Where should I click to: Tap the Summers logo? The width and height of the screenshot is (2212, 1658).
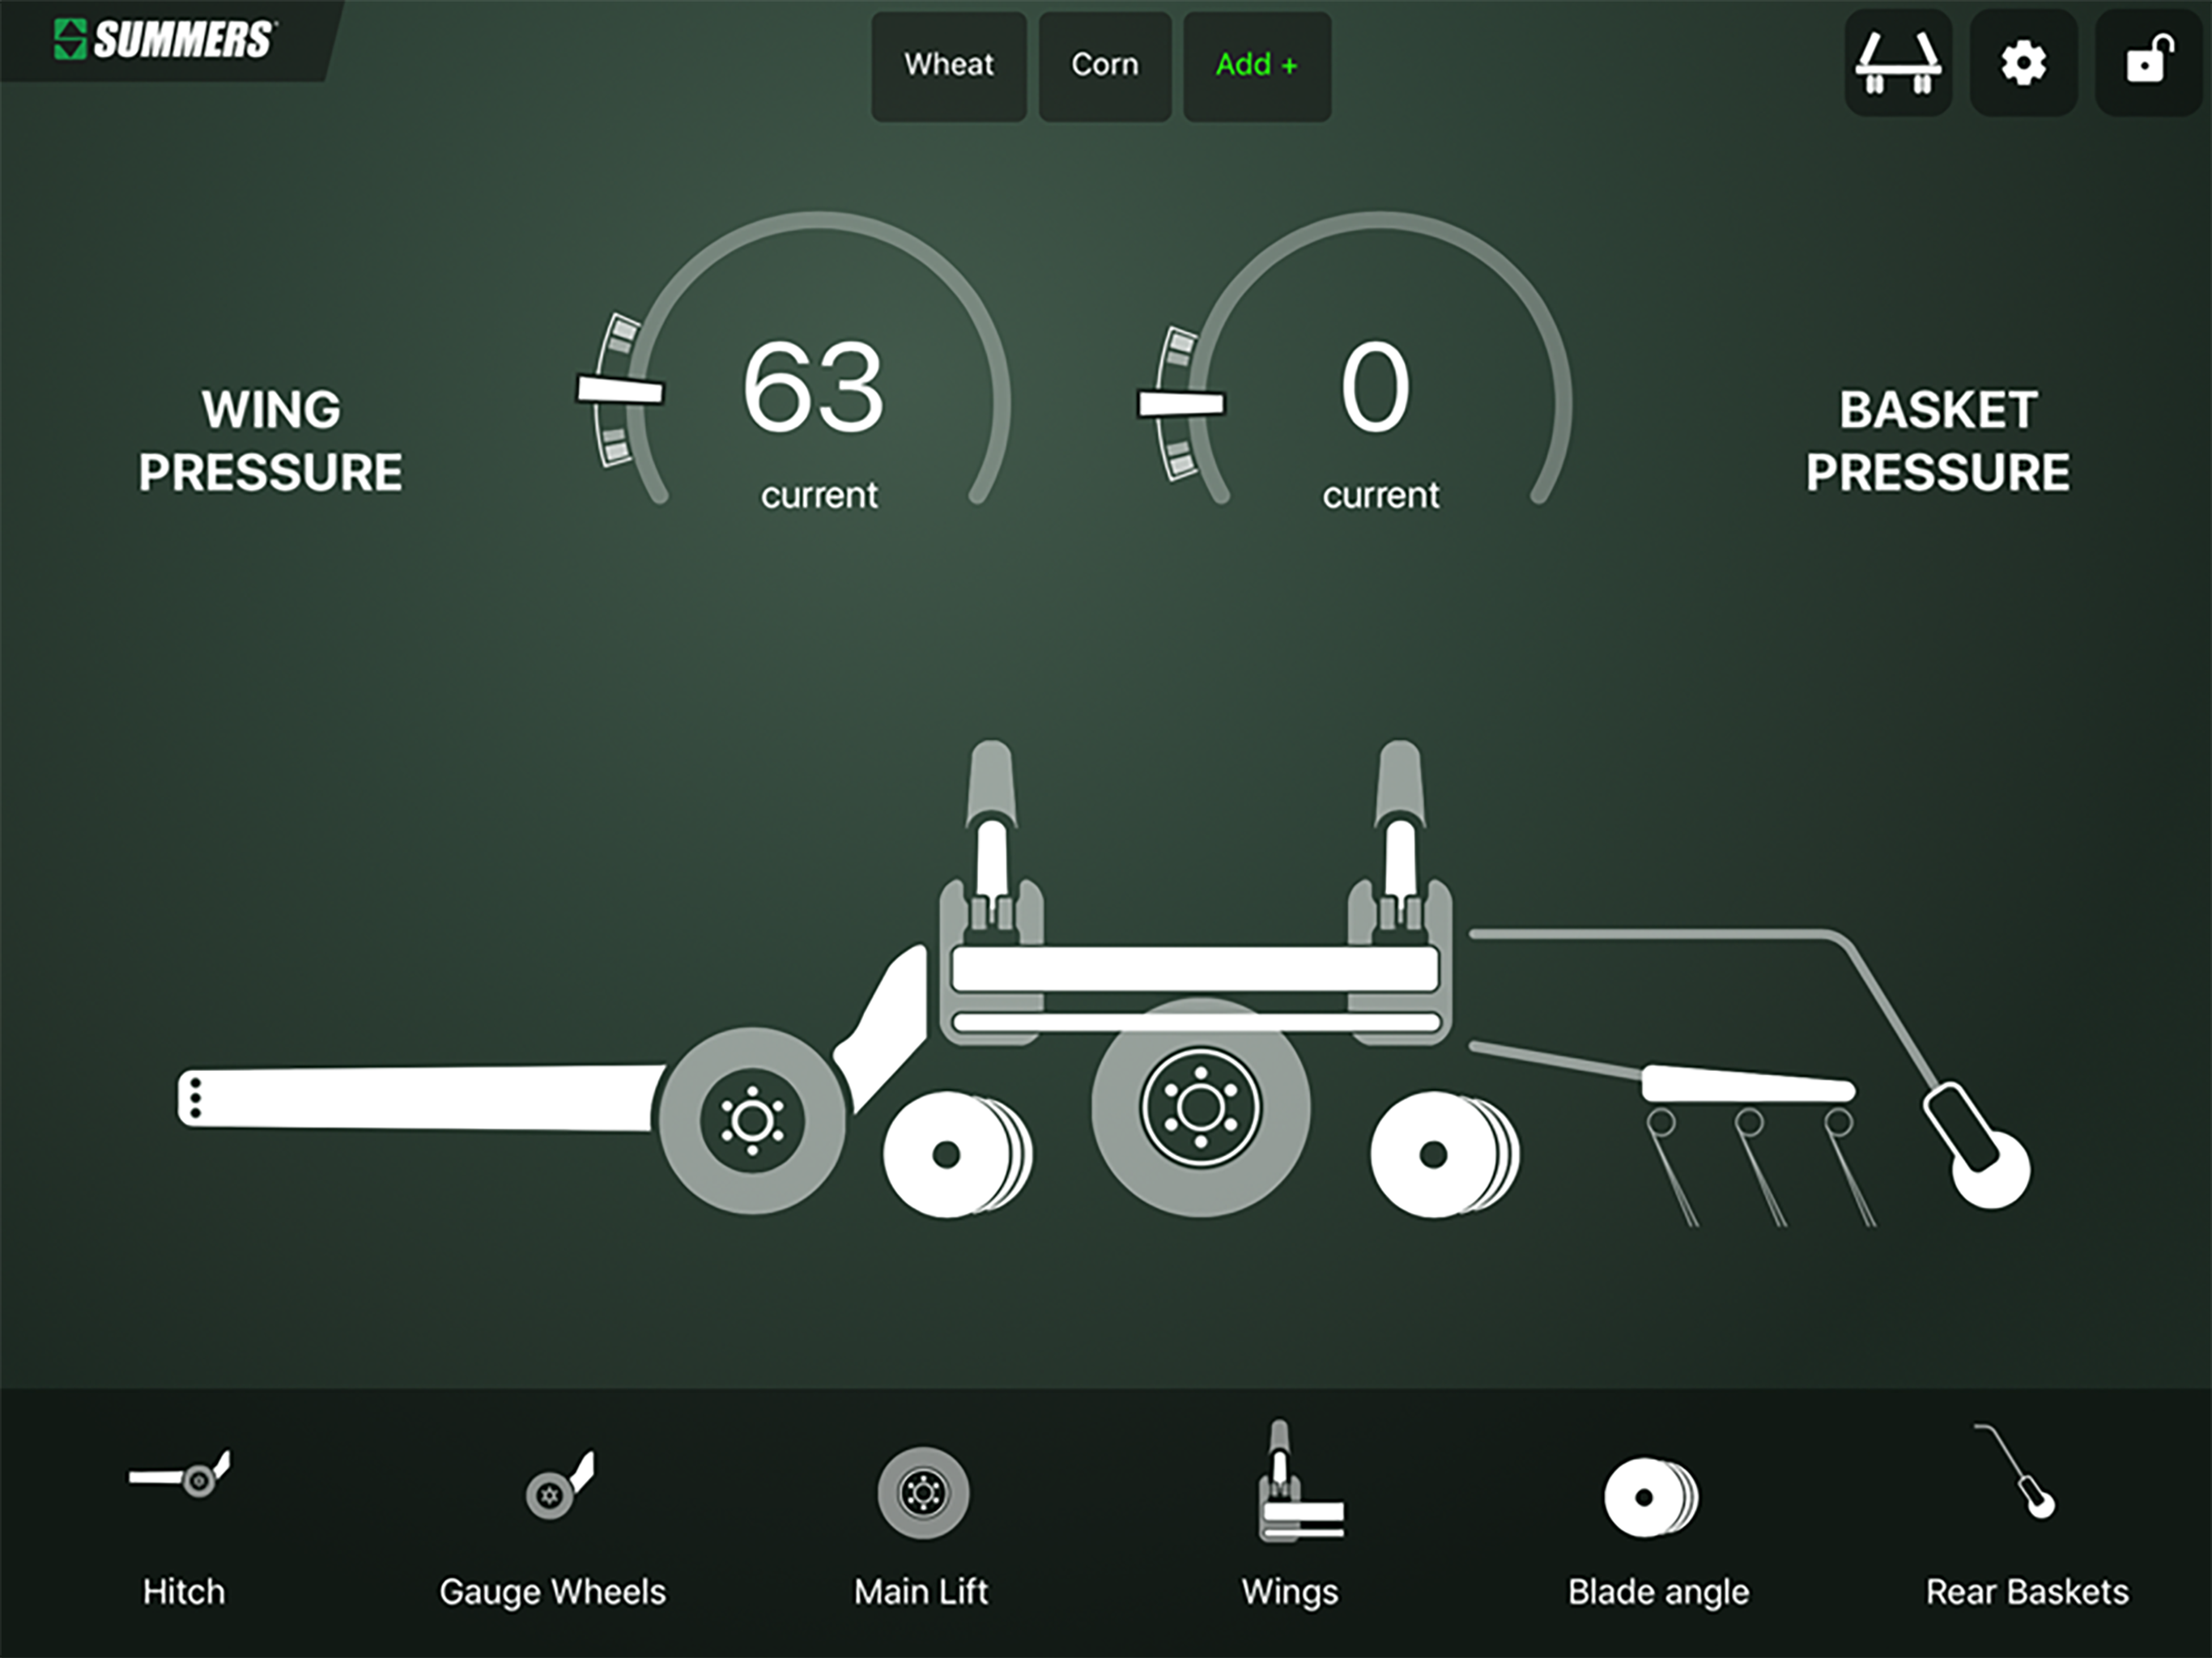point(164,39)
